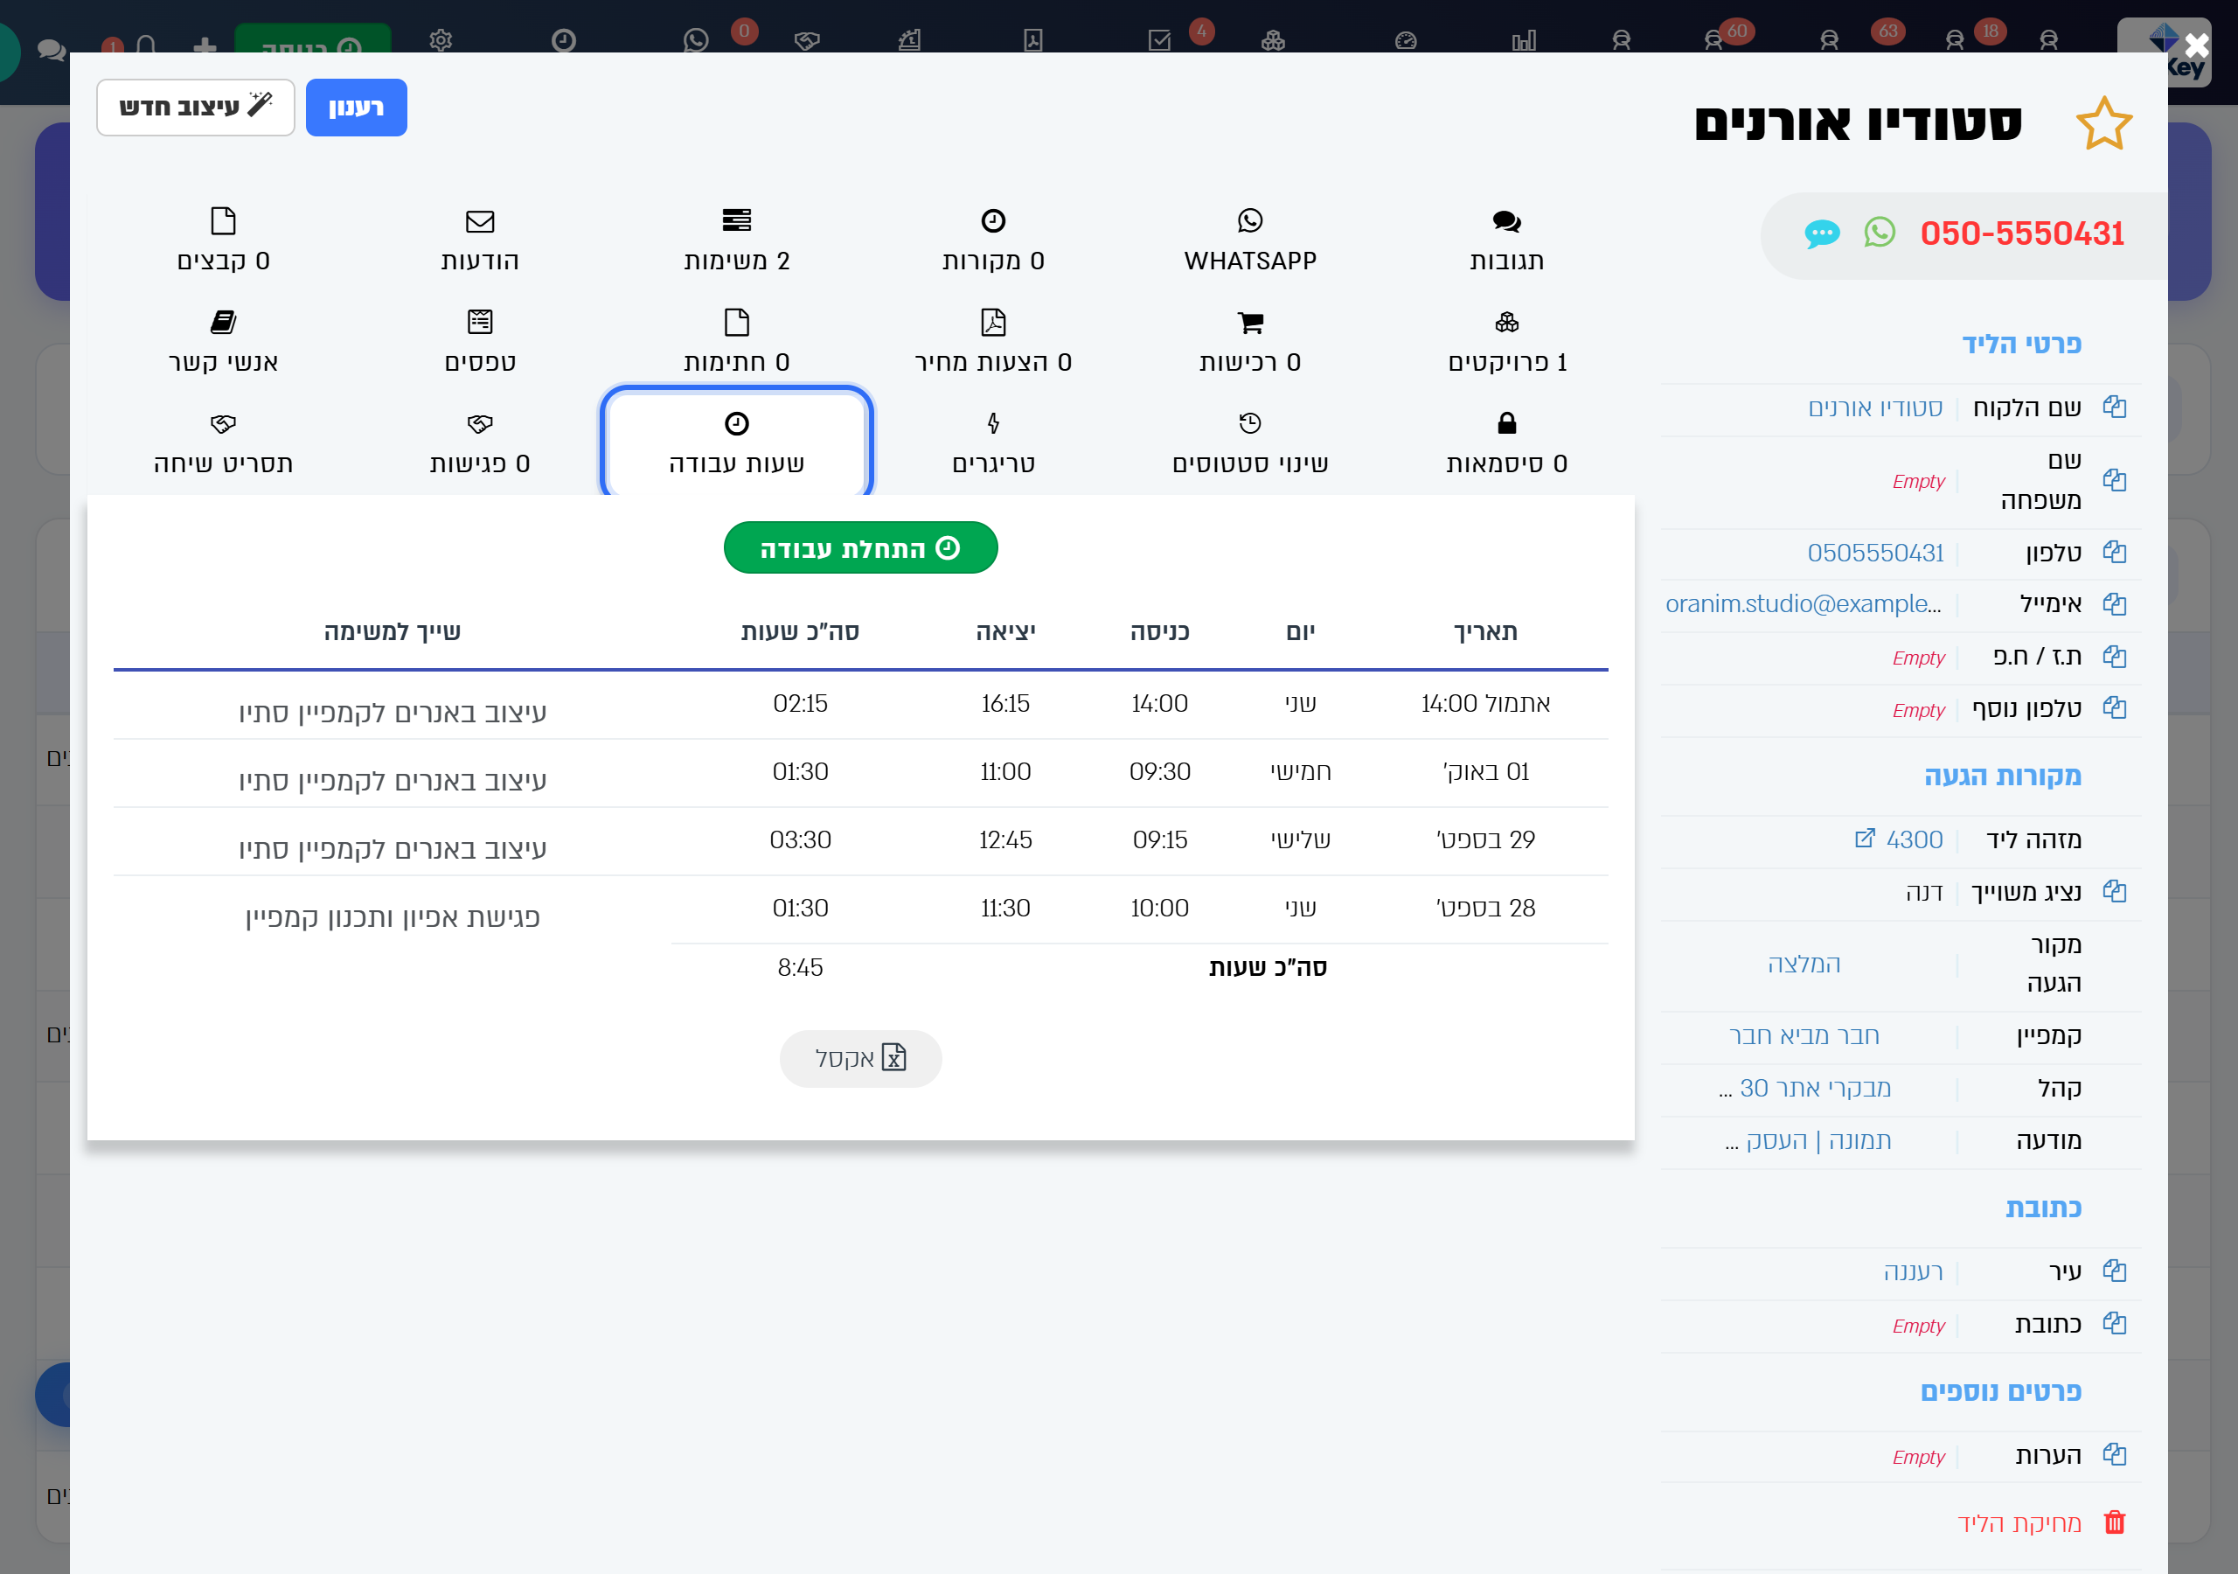This screenshot has height=1574, width=2238.
Task: Export work hours with the אקסל button
Action: [859, 1058]
